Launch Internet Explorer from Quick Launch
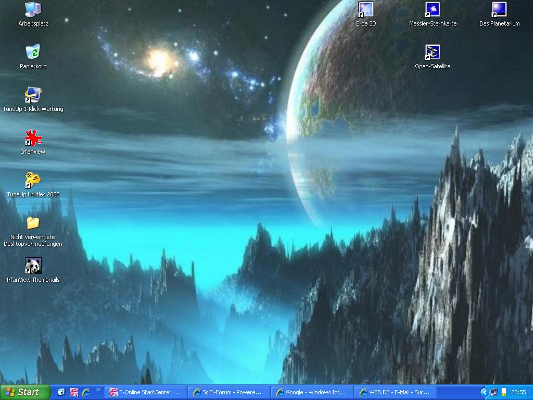Viewport: 533px width, 400px height. (86, 392)
